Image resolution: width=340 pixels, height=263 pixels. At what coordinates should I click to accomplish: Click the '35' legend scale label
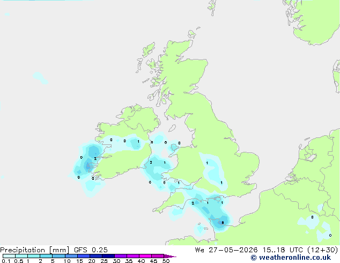tap(129, 261)
